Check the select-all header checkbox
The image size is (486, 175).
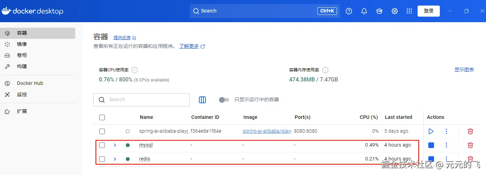click(x=102, y=117)
